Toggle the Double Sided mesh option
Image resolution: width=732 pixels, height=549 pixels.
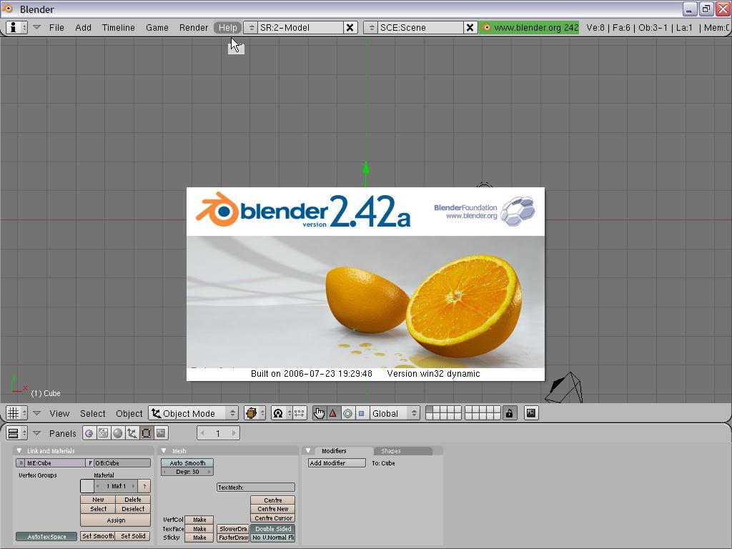[272, 529]
